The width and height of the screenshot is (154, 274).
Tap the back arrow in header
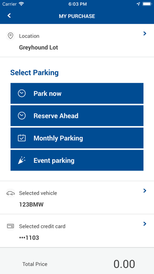(9, 16)
